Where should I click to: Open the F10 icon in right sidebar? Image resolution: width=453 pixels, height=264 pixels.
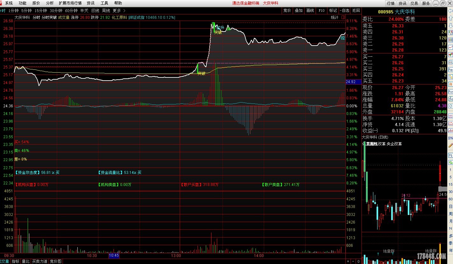tap(450, 69)
